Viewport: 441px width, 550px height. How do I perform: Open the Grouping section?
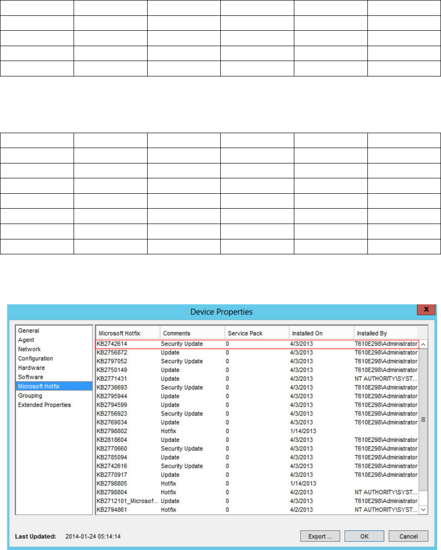point(30,396)
